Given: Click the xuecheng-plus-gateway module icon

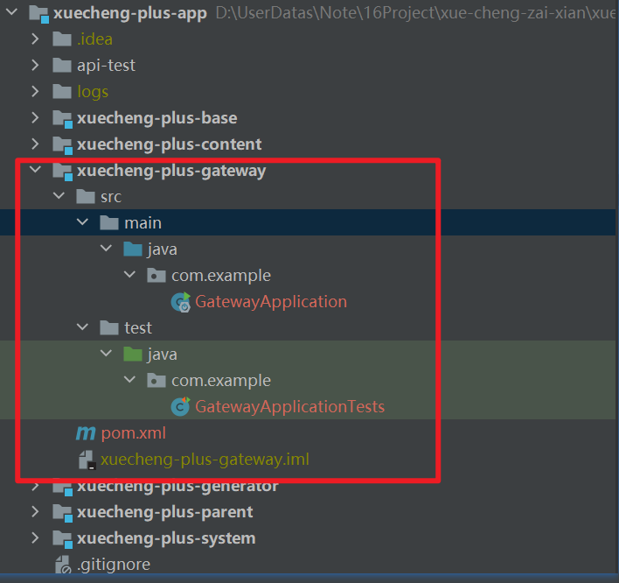Looking at the screenshot, I should 62,172.
